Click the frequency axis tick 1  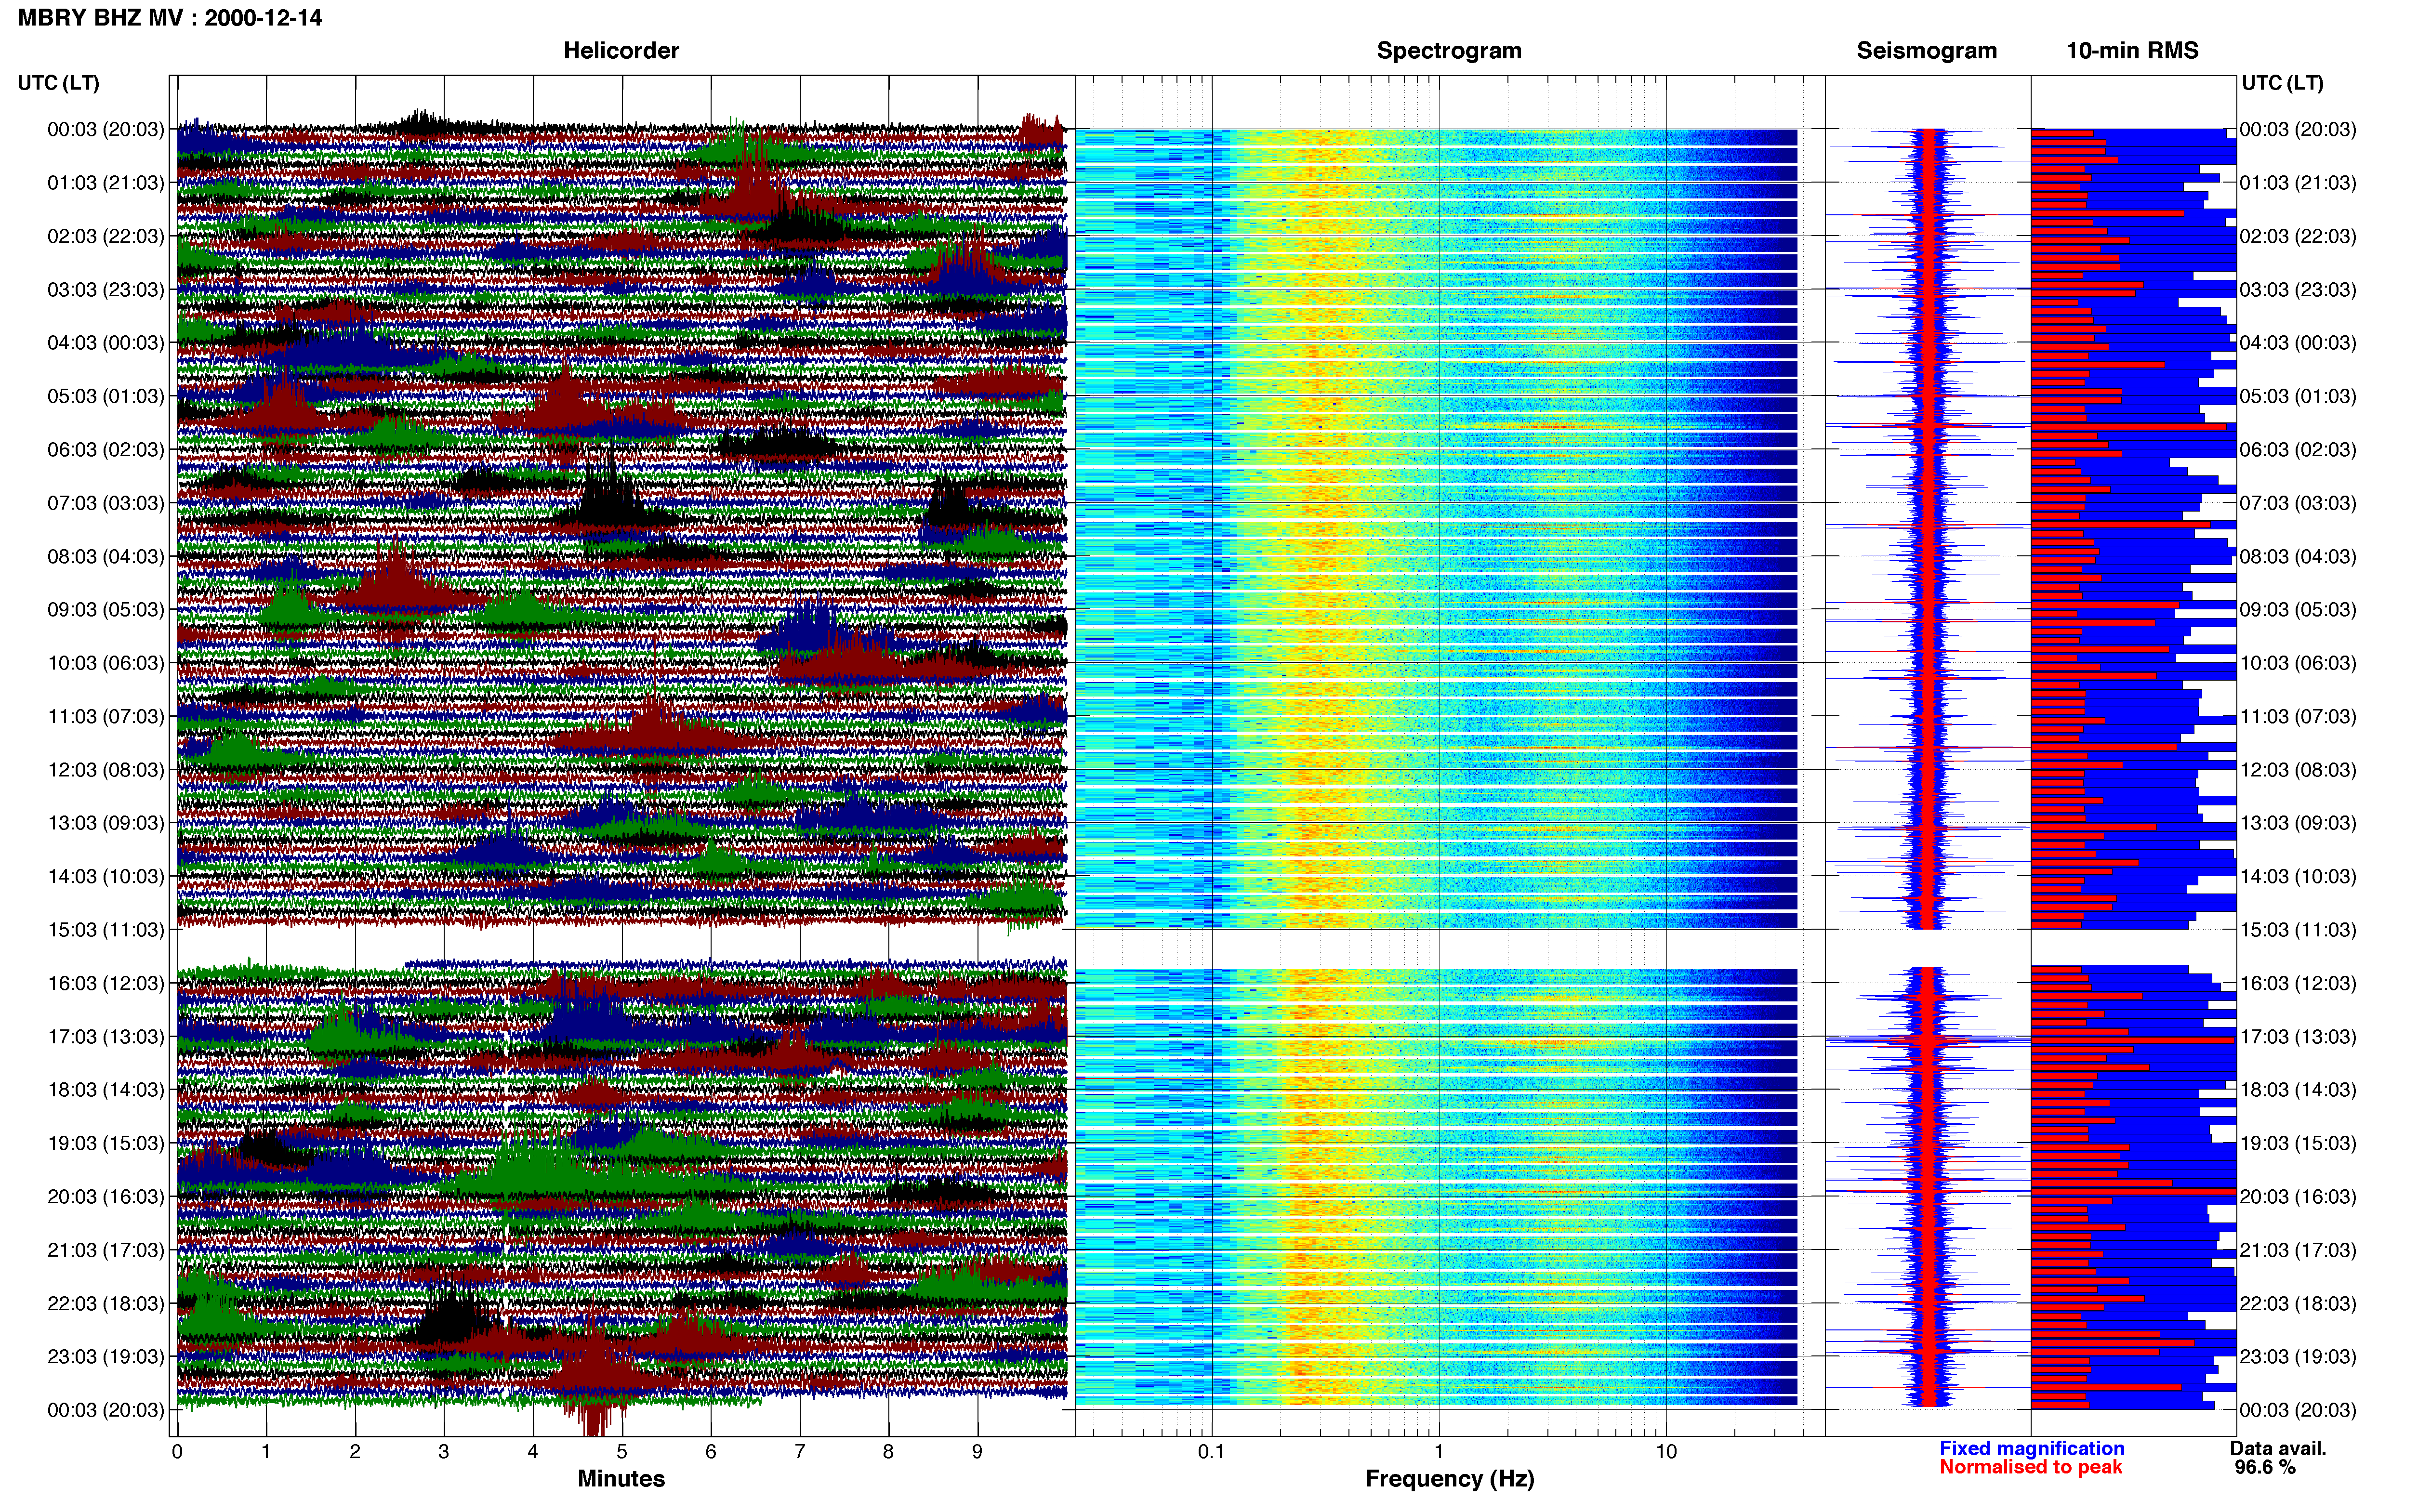(1439, 1452)
